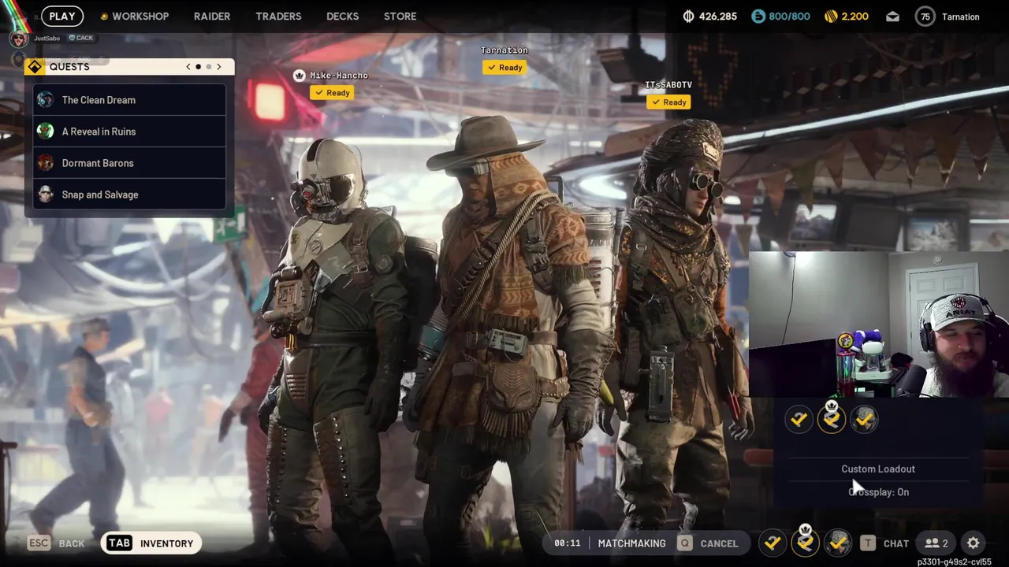This screenshot has height=567, width=1009.
Task: Toggle Tarnation's Ready status
Action: click(x=504, y=68)
